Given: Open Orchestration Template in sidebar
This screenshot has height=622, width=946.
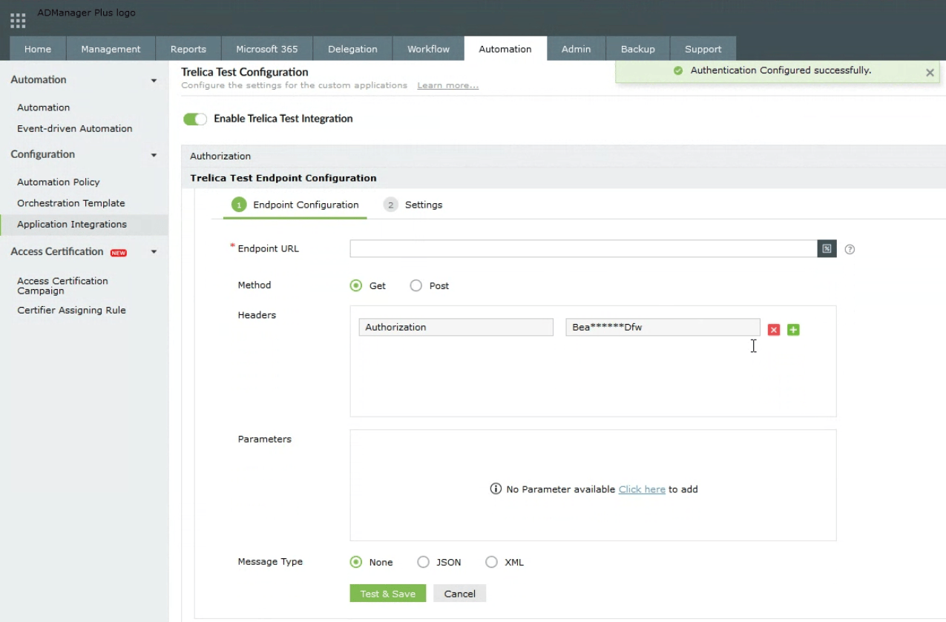Looking at the screenshot, I should pos(71,203).
